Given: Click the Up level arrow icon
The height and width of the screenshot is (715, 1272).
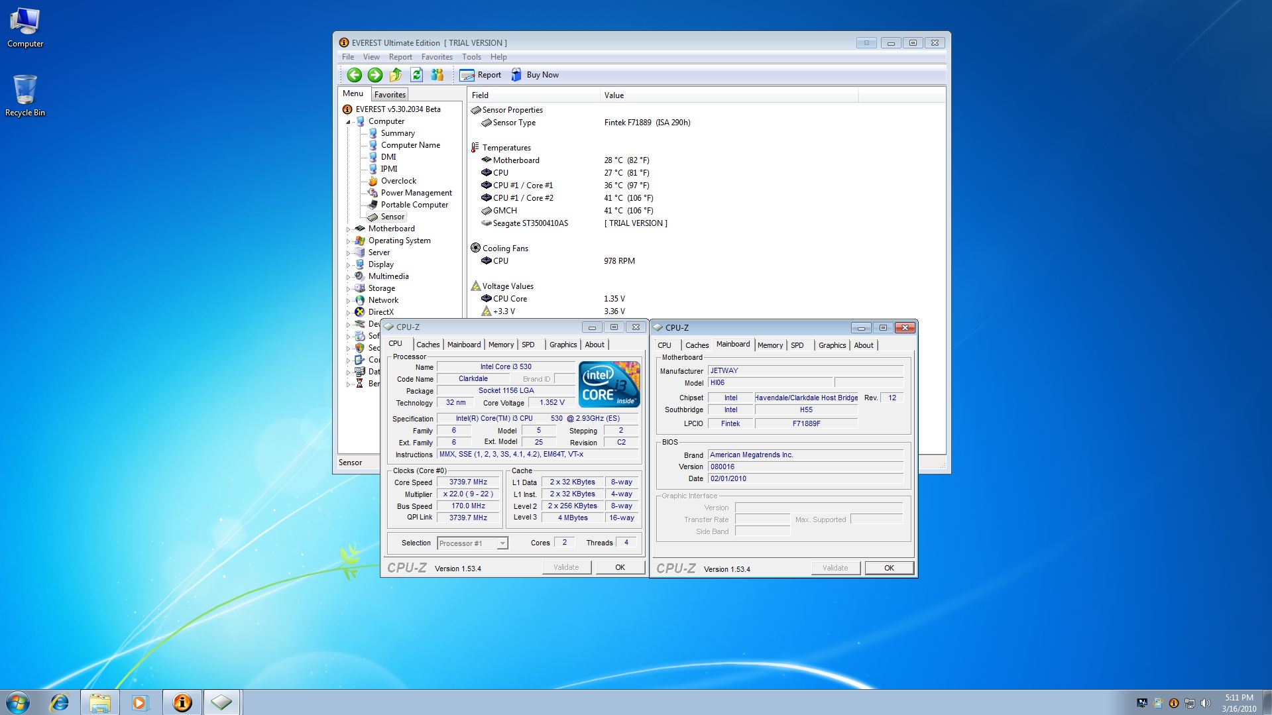Looking at the screenshot, I should [x=396, y=75].
